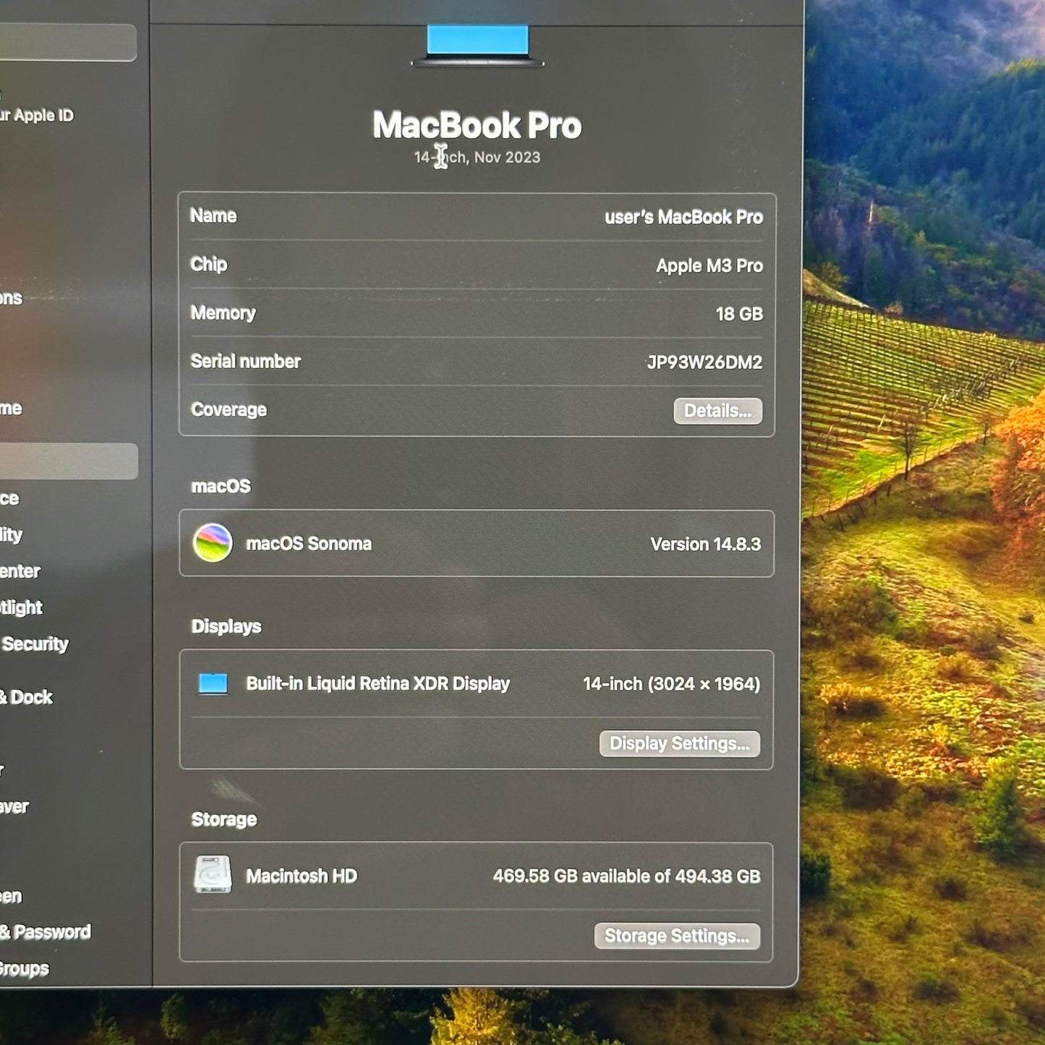Open the Apple ID item in sidebar
Viewport: 1045px width, 1045px height.
tap(36, 116)
